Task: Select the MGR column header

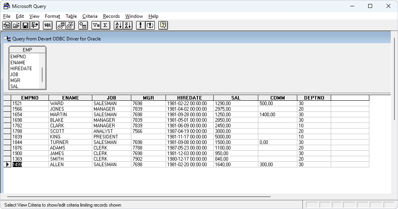Action: (x=148, y=98)
